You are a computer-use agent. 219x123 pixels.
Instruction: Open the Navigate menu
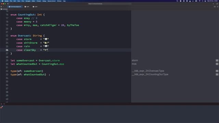[28, 1]
